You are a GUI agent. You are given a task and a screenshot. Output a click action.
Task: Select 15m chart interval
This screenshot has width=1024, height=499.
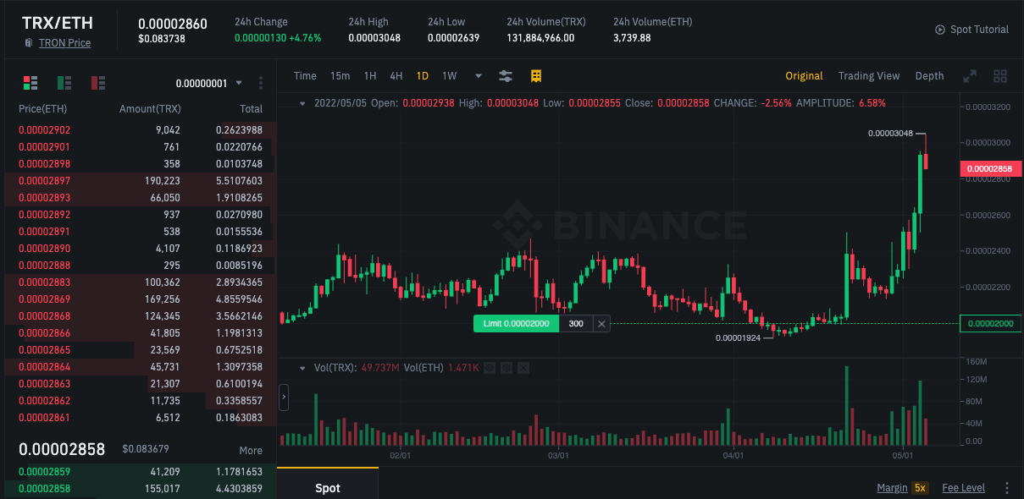click(x=340, y=76)
